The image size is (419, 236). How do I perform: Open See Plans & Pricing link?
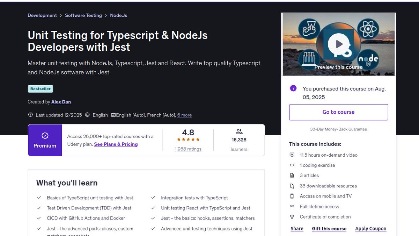116,144
